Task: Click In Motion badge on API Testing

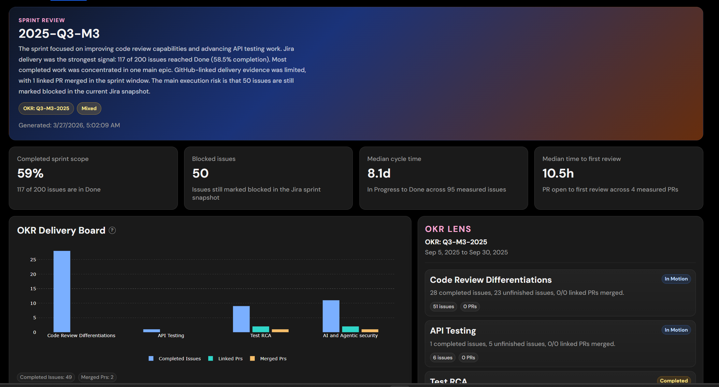Action: coord(676,330)
